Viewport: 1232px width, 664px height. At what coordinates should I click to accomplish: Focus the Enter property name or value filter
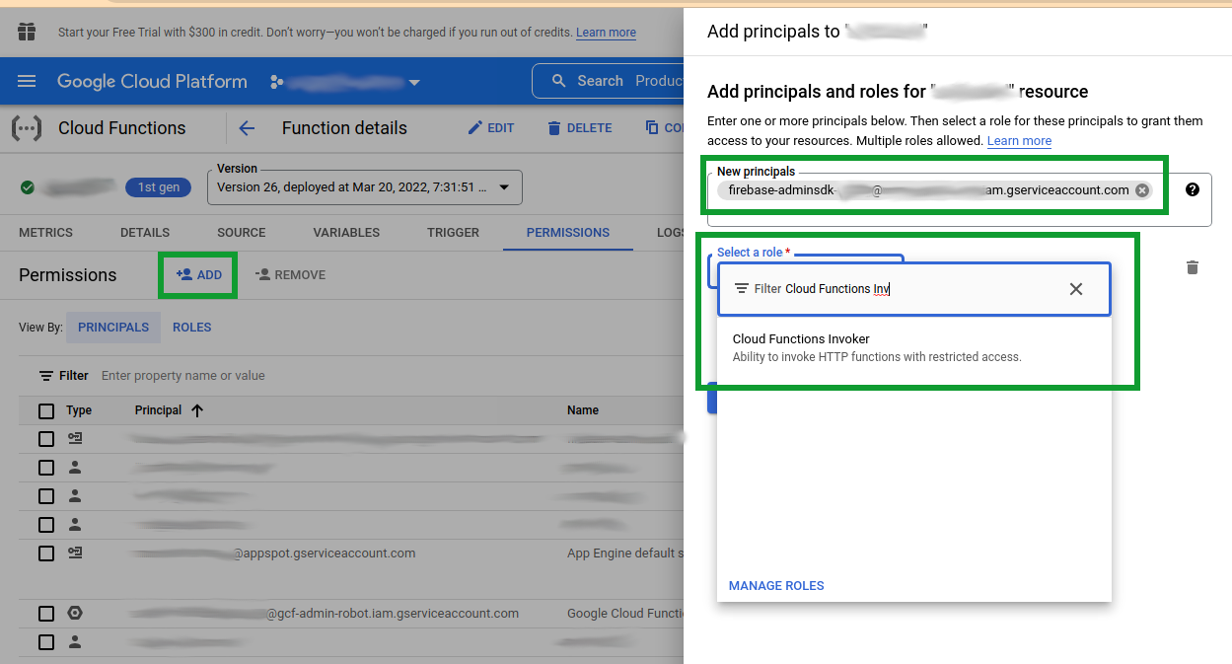coord(183,376)
